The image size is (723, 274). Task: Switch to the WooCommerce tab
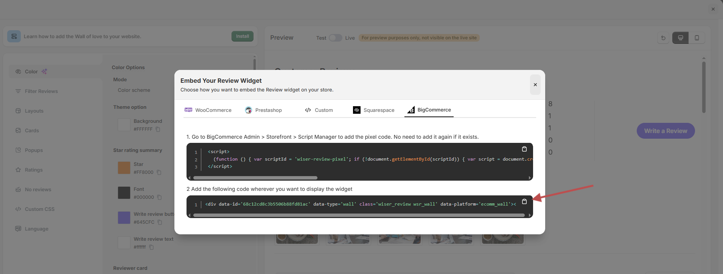pyautogui.click(x=208, y=110)
